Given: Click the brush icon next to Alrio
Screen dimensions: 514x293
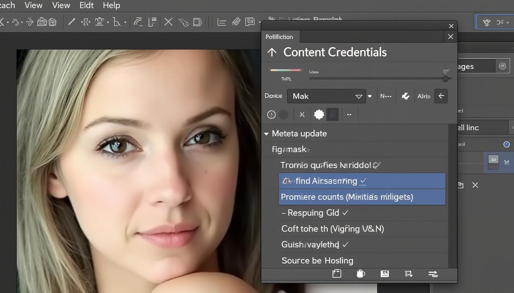Looking at the screenshot, I should click(405, 96).
